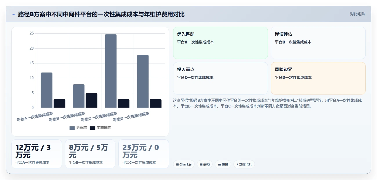Click the lightning icon beside the title

(14, 14)
